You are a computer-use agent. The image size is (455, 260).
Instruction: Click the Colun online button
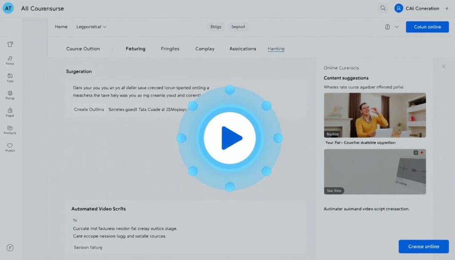(427, 27)
